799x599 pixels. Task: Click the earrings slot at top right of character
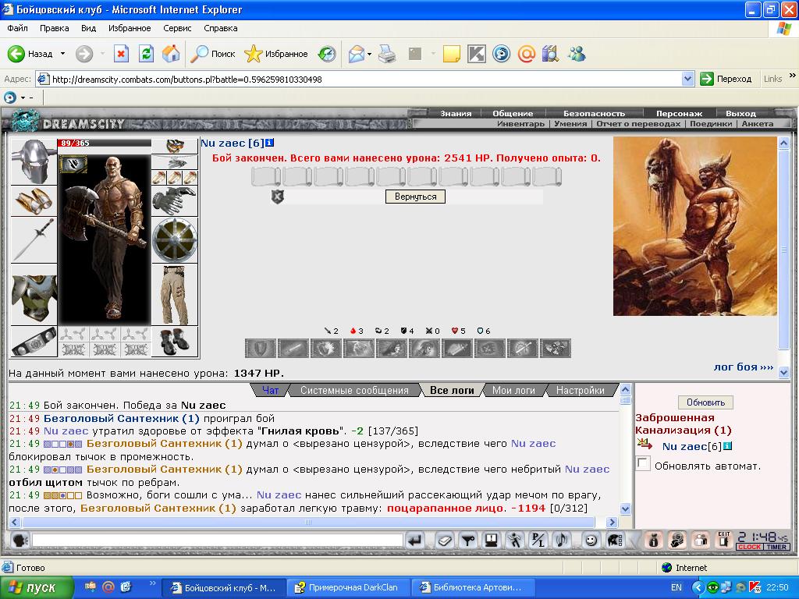[174, 147]
